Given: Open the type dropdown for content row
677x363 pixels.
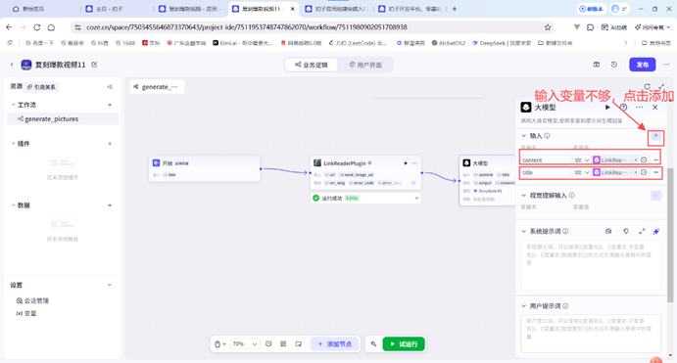Looking at the screenshot, I should [582, 159].
